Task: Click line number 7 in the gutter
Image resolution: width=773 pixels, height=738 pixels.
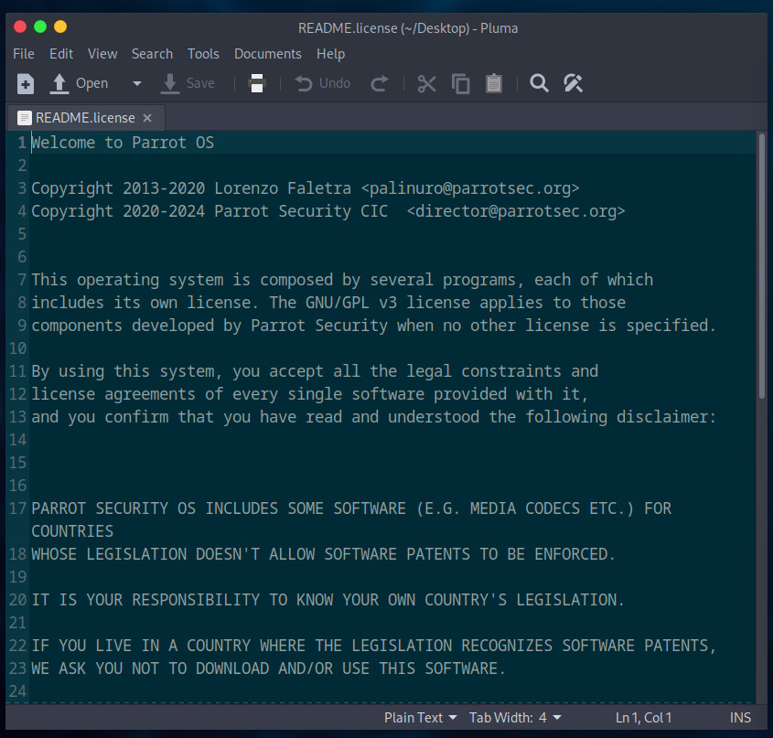Action: (22, 280)
